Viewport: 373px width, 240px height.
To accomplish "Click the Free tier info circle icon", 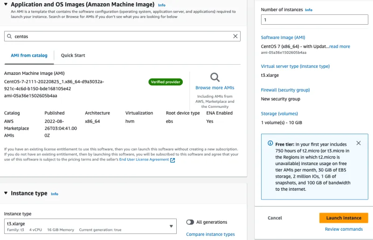I will [x=270, y=143].
